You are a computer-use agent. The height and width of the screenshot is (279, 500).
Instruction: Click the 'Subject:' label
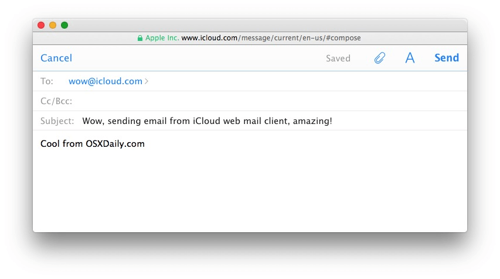click(x=57, y=121)
